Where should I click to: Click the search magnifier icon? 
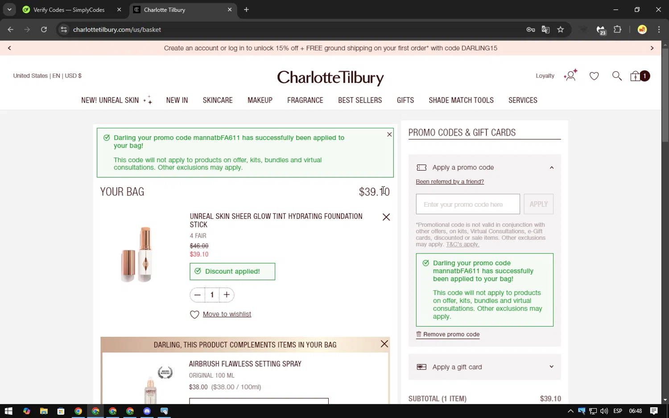(x=617, y=76)
